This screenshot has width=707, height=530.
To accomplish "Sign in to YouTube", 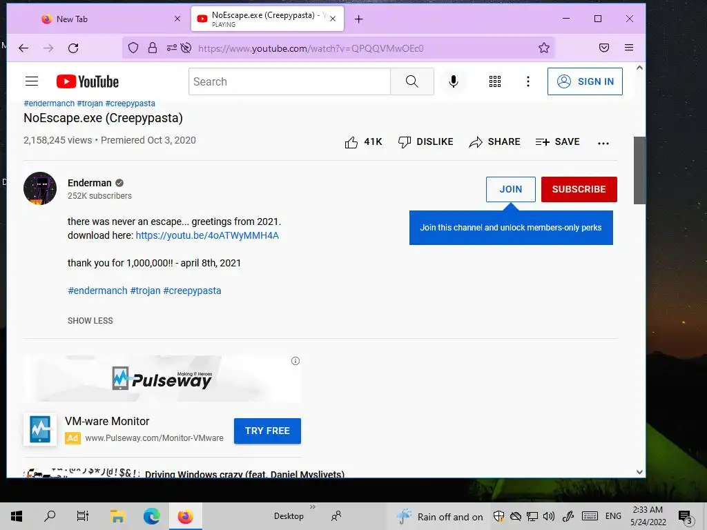I will (x=585, y=81).
